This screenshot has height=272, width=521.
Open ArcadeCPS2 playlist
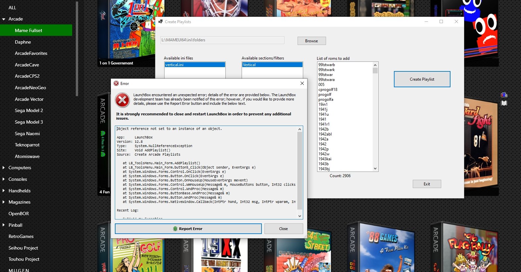(x=27, y=76)
